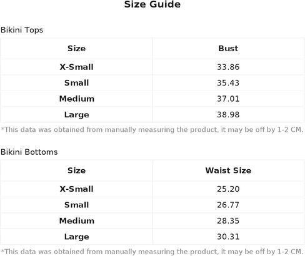The height and width of the screenshot is (256, 305).
Task: Select the Bikini Bottoms section title
Action: pos(29,152)
